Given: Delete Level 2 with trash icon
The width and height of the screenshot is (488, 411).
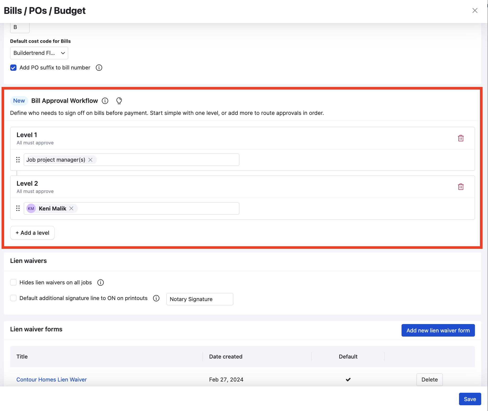Looking at the screenshot, I should click(x=461, y=187).
